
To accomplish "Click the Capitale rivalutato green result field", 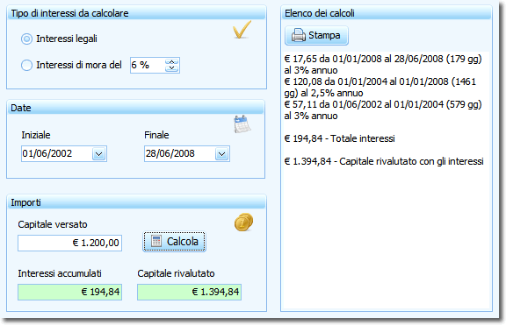I will (x=190, y=293).
